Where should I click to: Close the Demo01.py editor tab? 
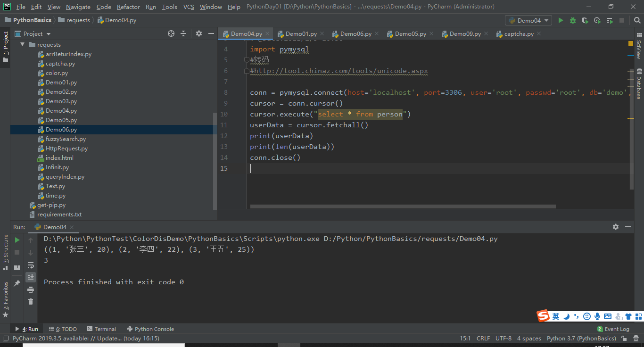[322, 33]
